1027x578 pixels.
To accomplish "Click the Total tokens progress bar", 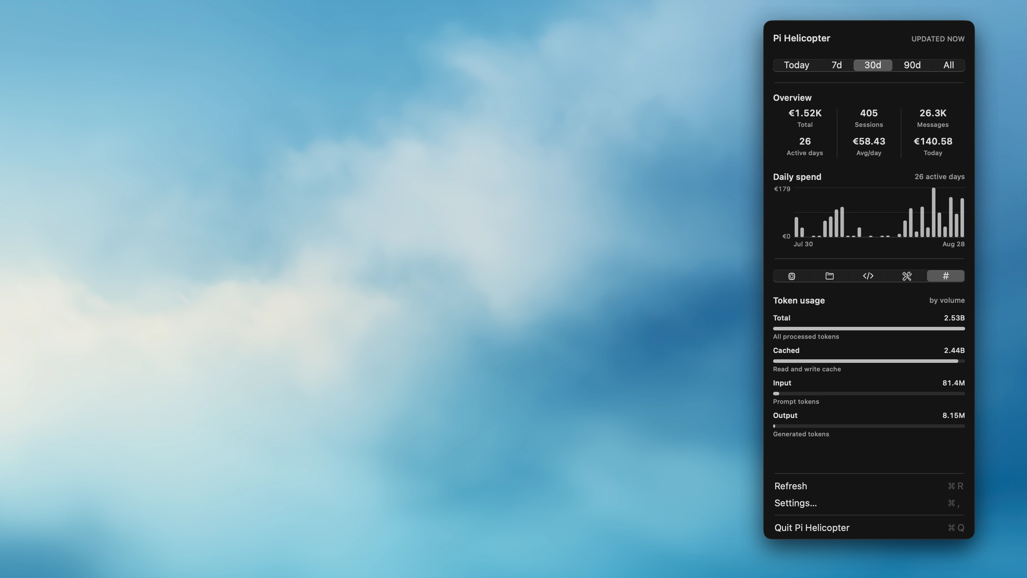I will point(869,329).
